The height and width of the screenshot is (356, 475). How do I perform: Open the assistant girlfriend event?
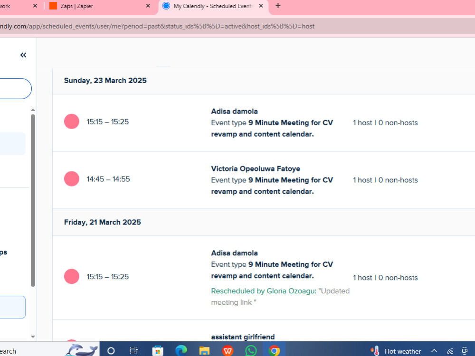point(243,337)
